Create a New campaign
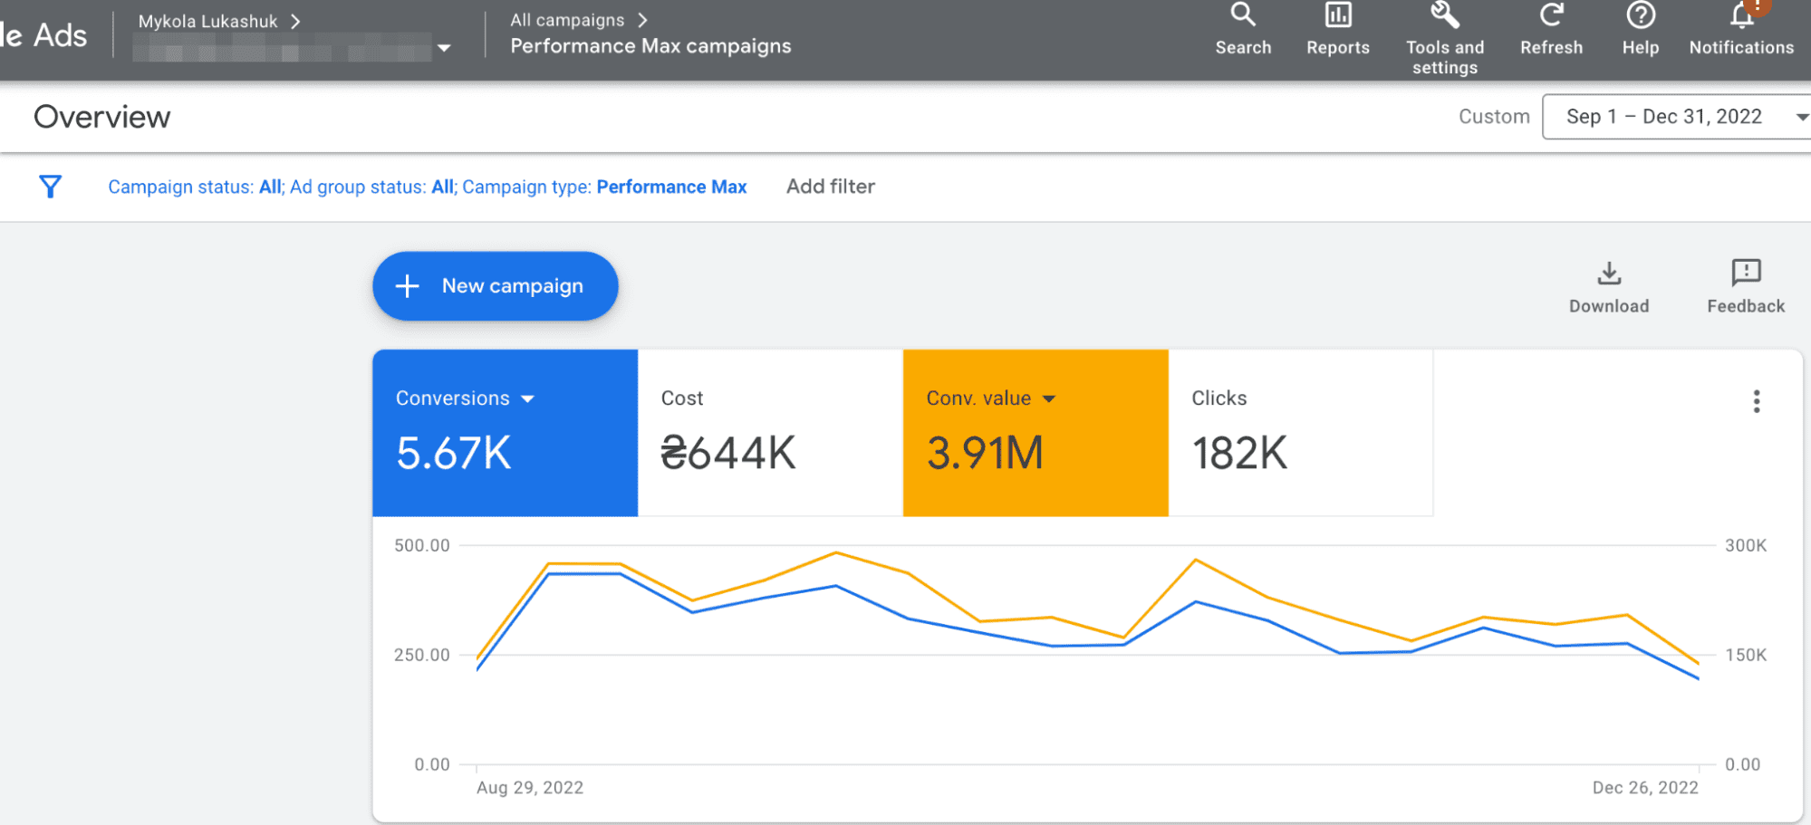The width and height of the screenshot is (1811, 825). [x=495, y=285]
